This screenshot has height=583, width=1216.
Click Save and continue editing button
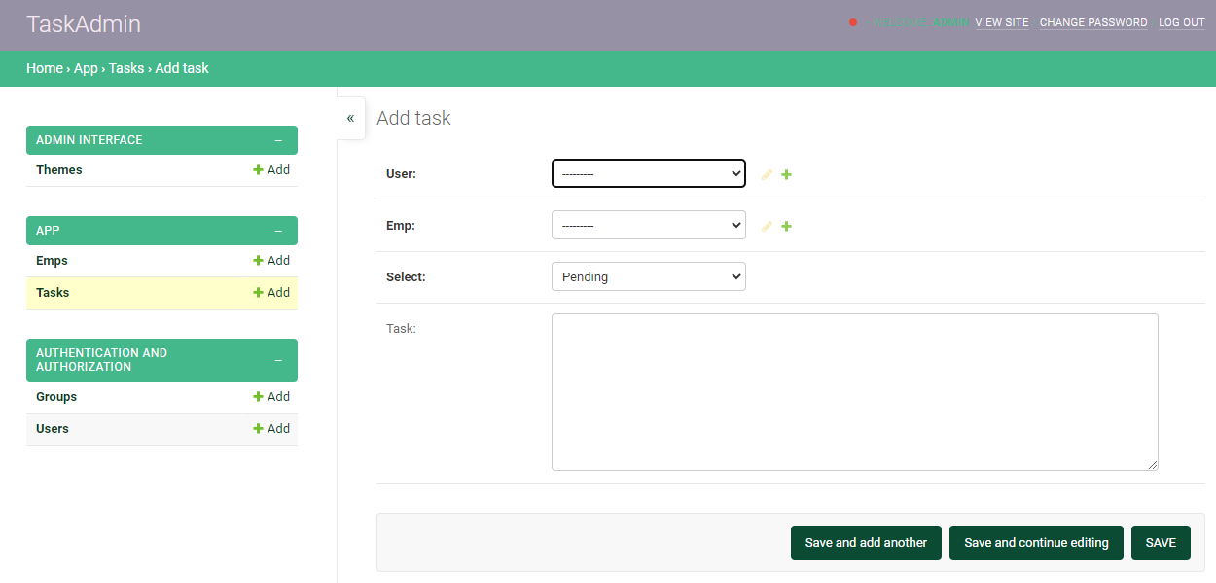pyautogui.click(x=1036, y=543)
